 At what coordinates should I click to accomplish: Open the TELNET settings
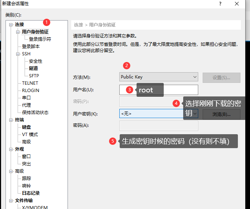pyautogui.click(x=30, y=83)
